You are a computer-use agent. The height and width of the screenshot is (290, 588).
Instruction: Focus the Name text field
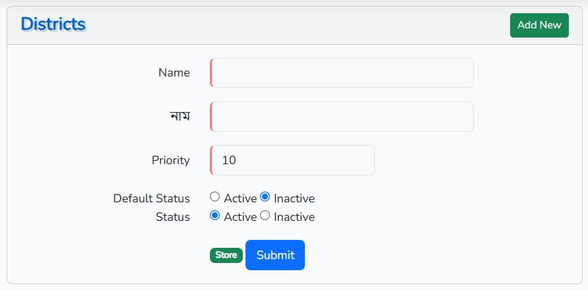point(342,72)
